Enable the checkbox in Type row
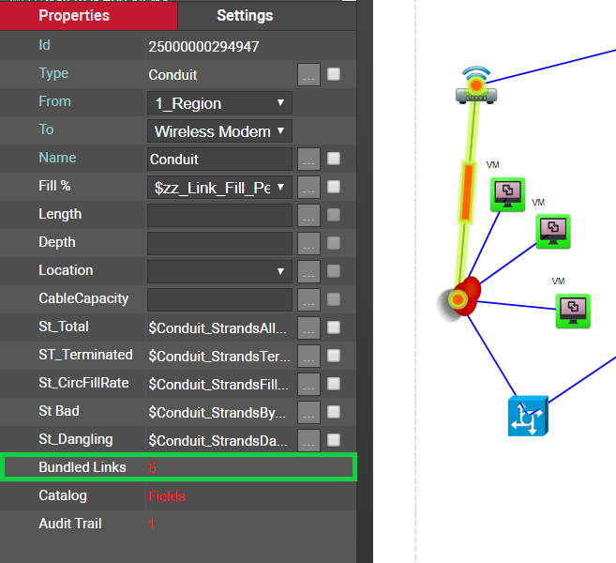Viewport: 616px width, 563px height. 334,74
